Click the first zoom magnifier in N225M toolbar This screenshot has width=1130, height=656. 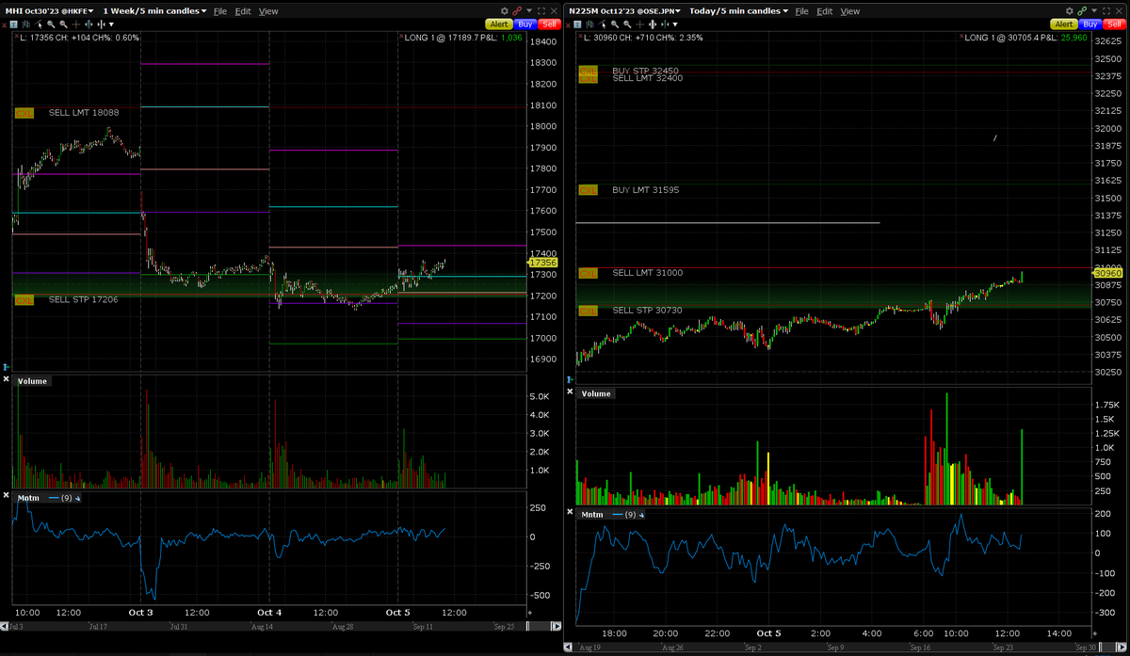click(614, 24)
